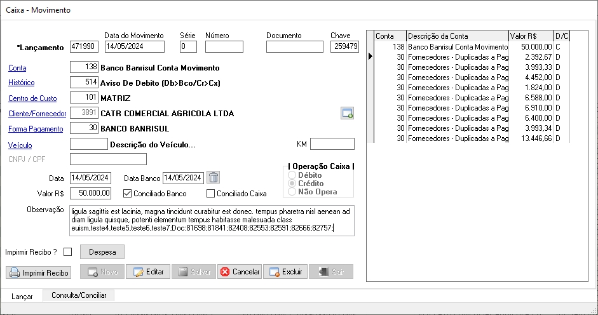598x315 pixels.
Task: Click the D/C column header
Action: 561,36
